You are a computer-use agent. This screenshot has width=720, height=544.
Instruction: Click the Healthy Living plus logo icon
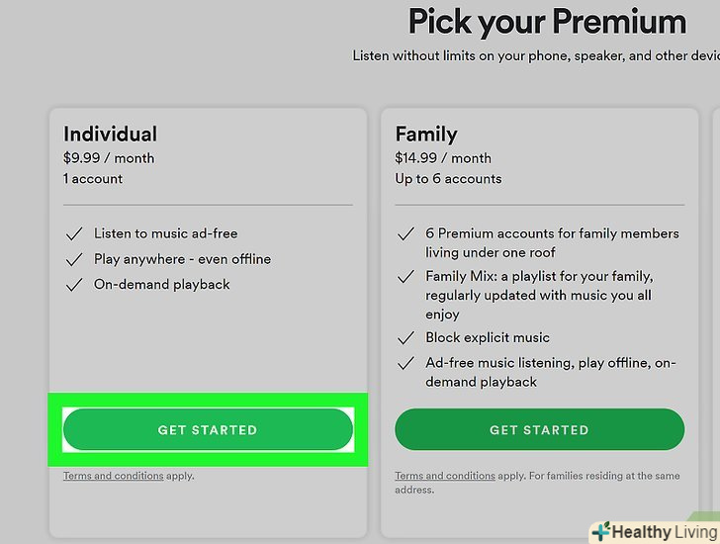point(600,532)
